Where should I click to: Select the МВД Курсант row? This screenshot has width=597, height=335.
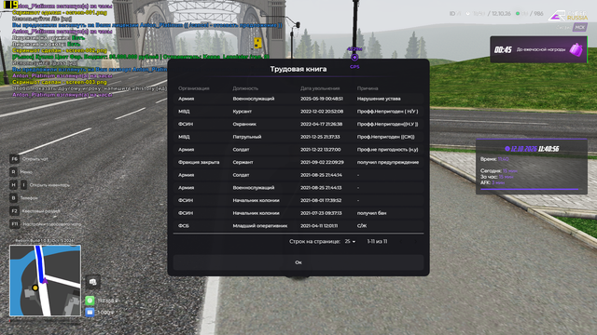pyautogui.click(x=298, y=112)
